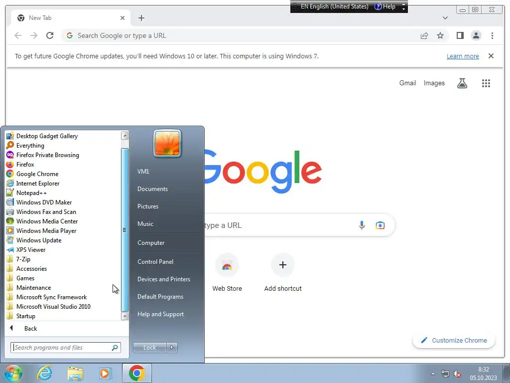510x383 pixels.
Task: Share this page icon in address bar
Action: pyautogui.click(x=424, y=35)
